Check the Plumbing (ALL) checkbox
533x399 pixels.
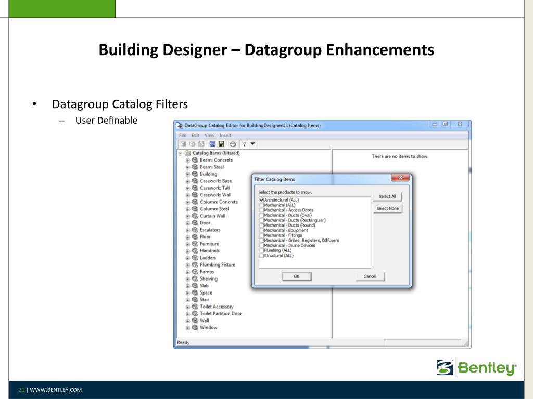click(x=261, y=250)
